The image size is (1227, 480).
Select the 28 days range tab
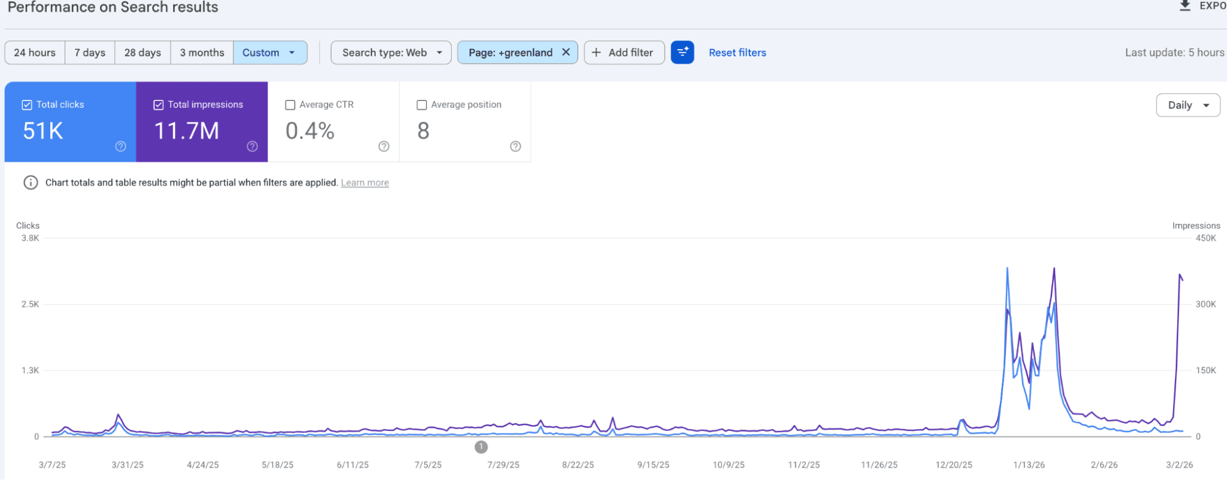coord(142,52)
